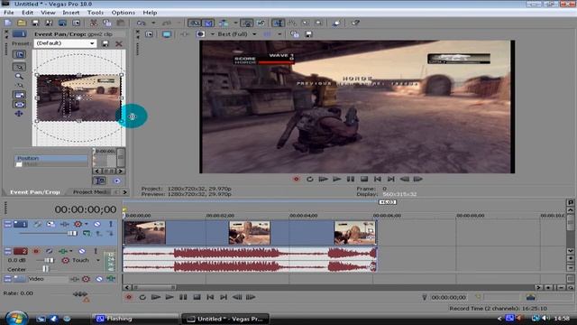This screenshot has width=577, height=325.
Task: Open Interactive Tutorials icon
Action: tap(336, 23)
